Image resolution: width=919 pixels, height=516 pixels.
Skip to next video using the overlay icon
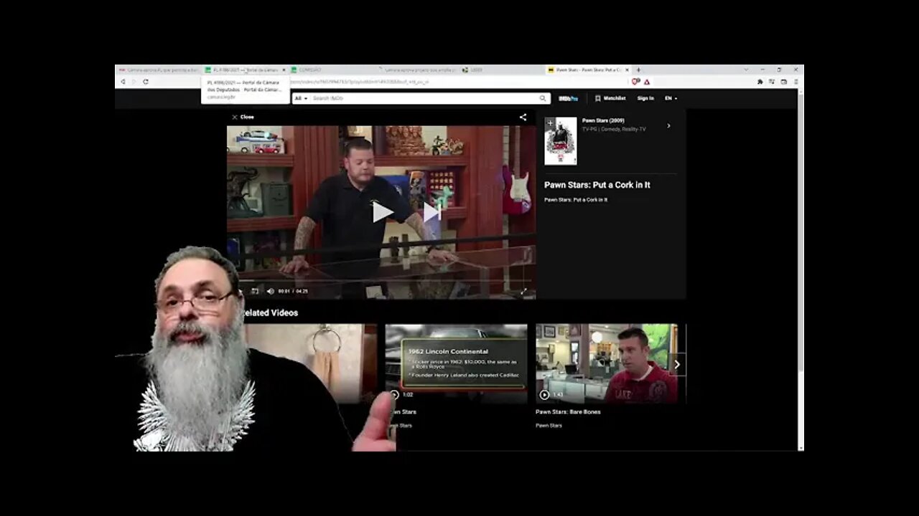pyautogui.click(x=431, y=212)
